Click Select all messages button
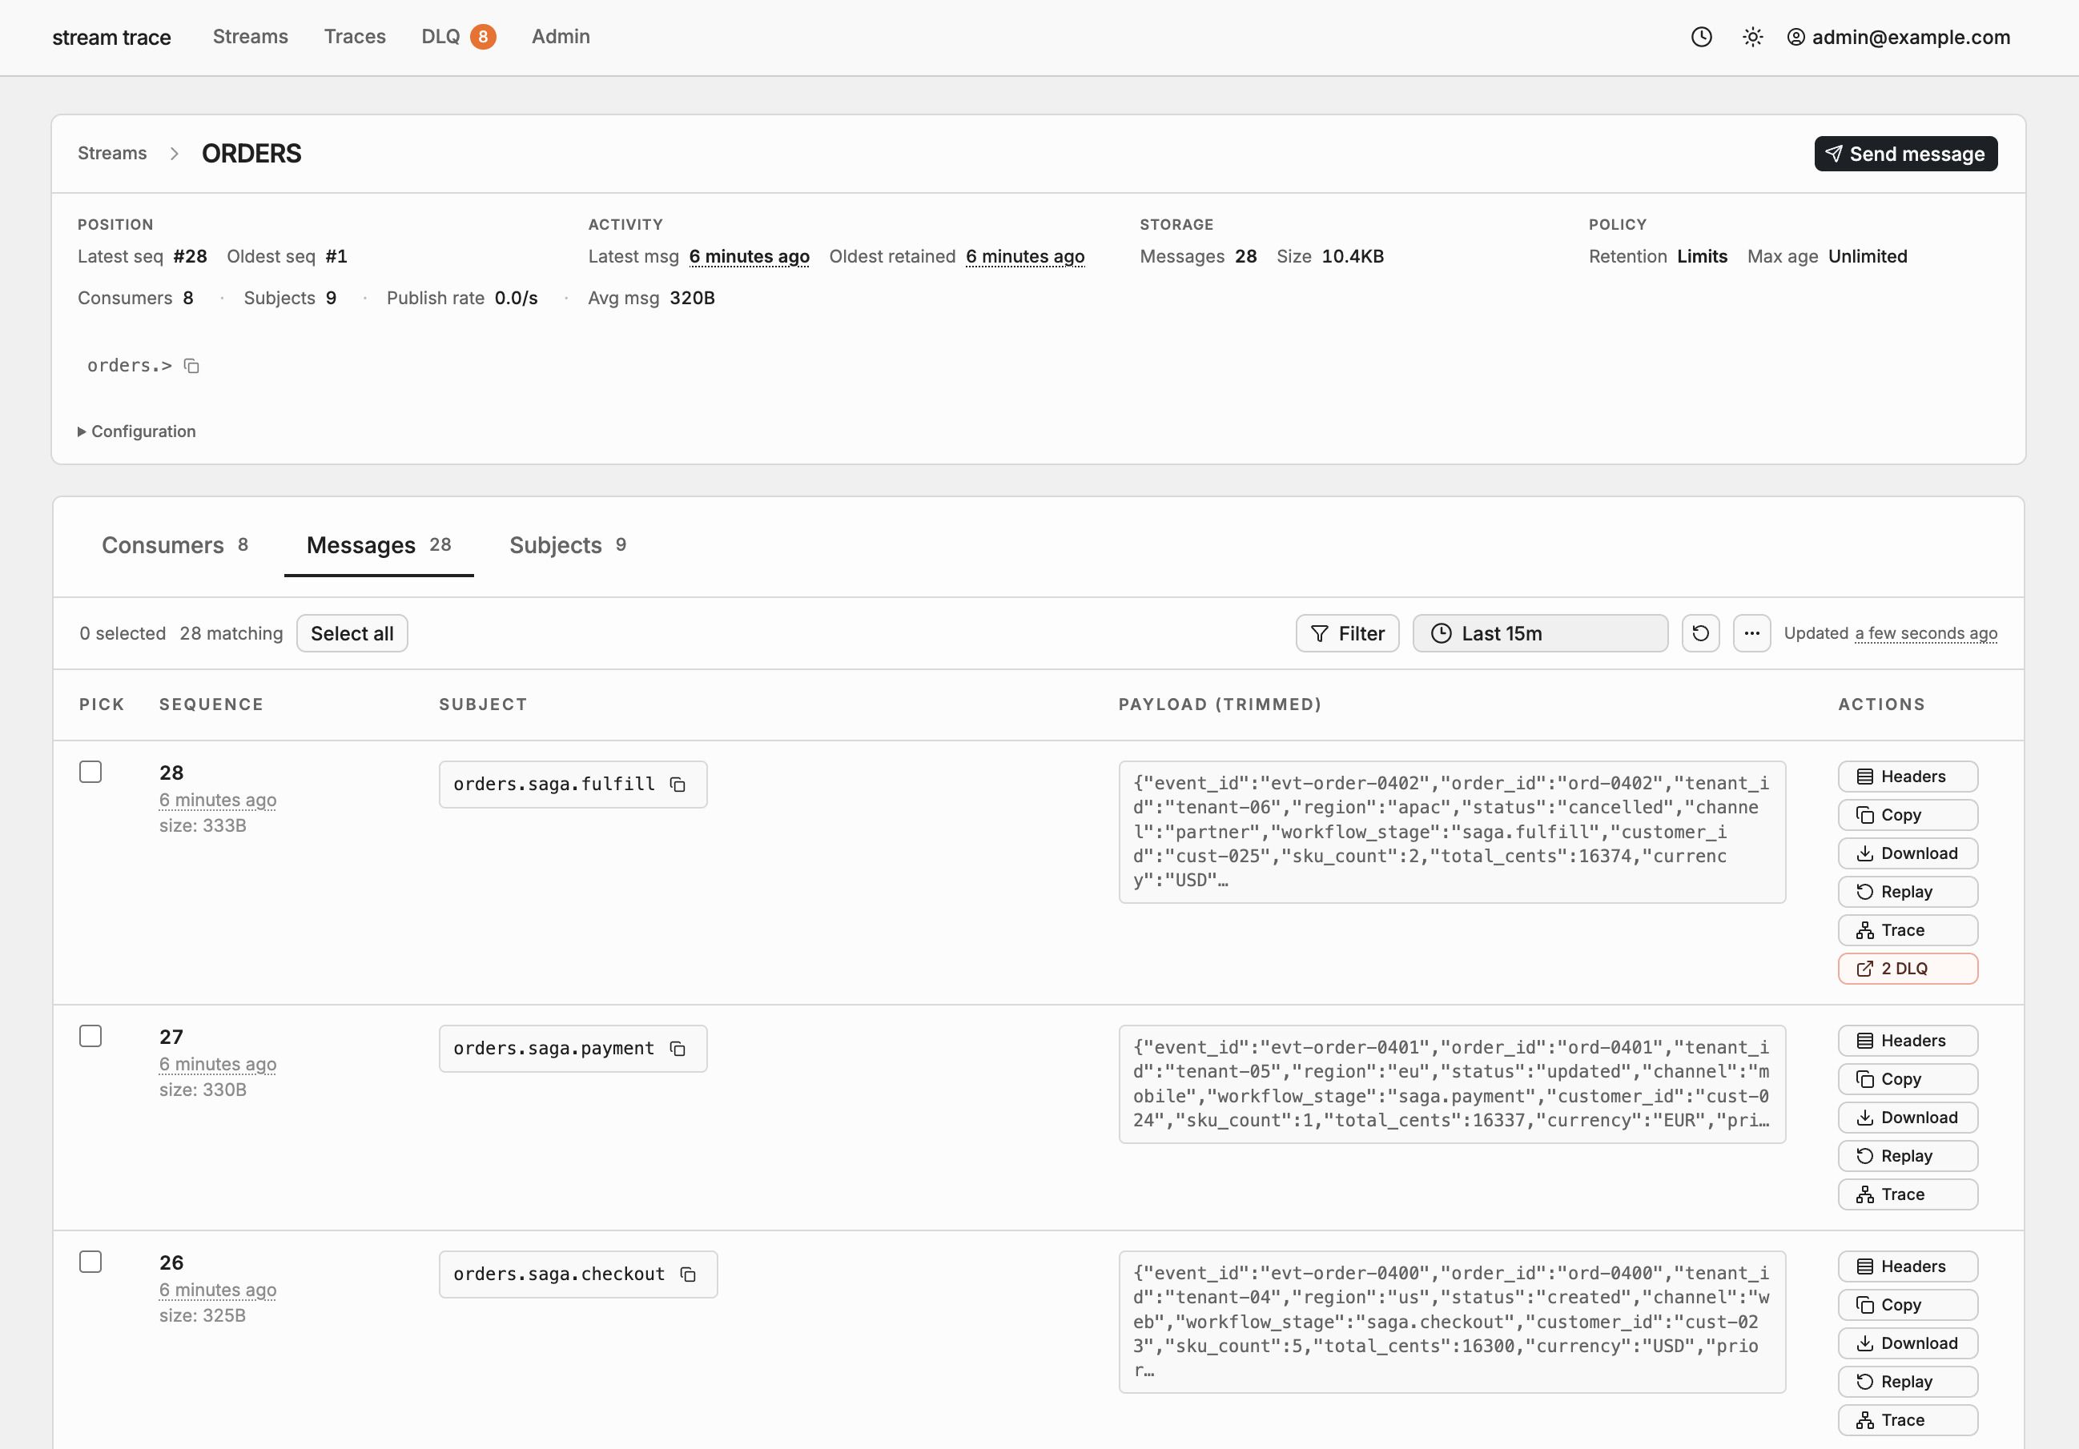The image size is (2079, 1449). pyautogui.click(x=352, y=633)
